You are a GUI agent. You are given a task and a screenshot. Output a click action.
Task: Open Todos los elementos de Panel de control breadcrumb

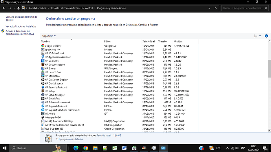71,8
